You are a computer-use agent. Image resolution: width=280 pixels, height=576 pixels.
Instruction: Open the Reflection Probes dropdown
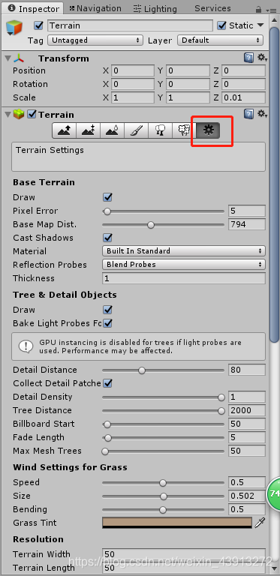click(x=183, y=265)
